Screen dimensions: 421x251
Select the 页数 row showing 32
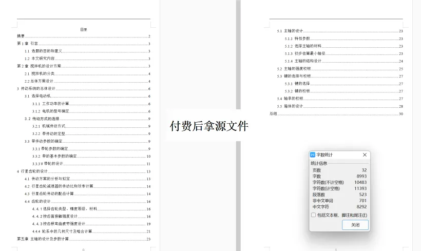coord(340,170)
